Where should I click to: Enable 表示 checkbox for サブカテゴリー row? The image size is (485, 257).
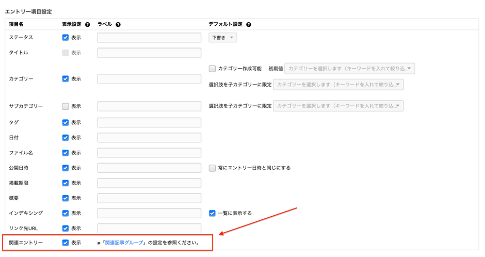coord(66,106)
